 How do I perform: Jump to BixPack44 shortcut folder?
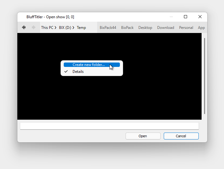(108, 28)
